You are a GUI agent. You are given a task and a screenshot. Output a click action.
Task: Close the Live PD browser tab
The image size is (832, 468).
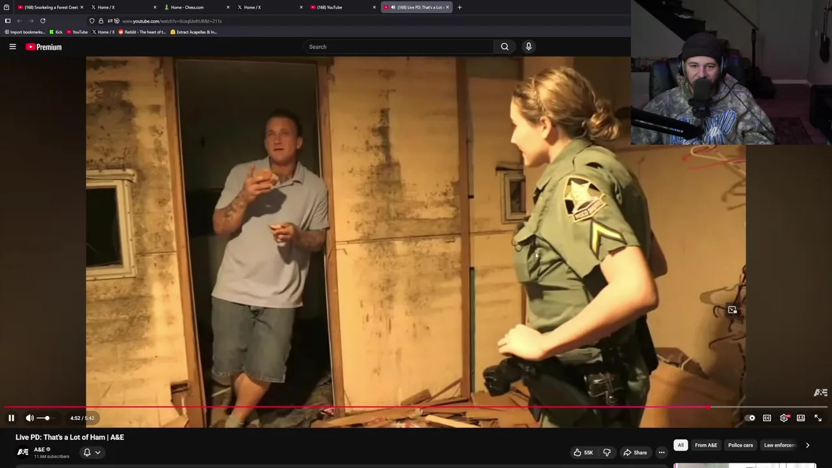pyautogui.click(x=447, y=7)
